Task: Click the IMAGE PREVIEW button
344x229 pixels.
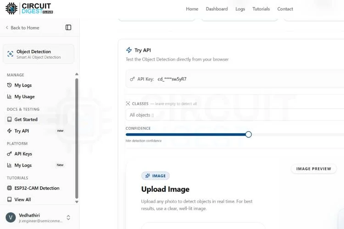Action: tap(314, 169)
